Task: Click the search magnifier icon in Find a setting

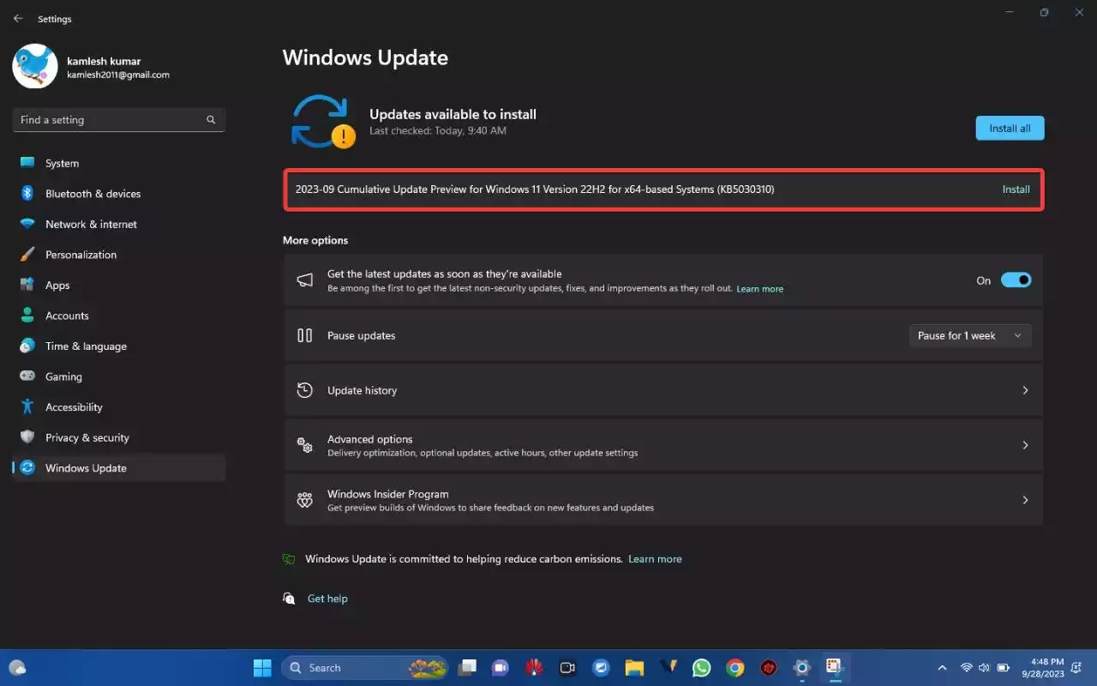Action: pyautogui.click(x=211, y=120)
